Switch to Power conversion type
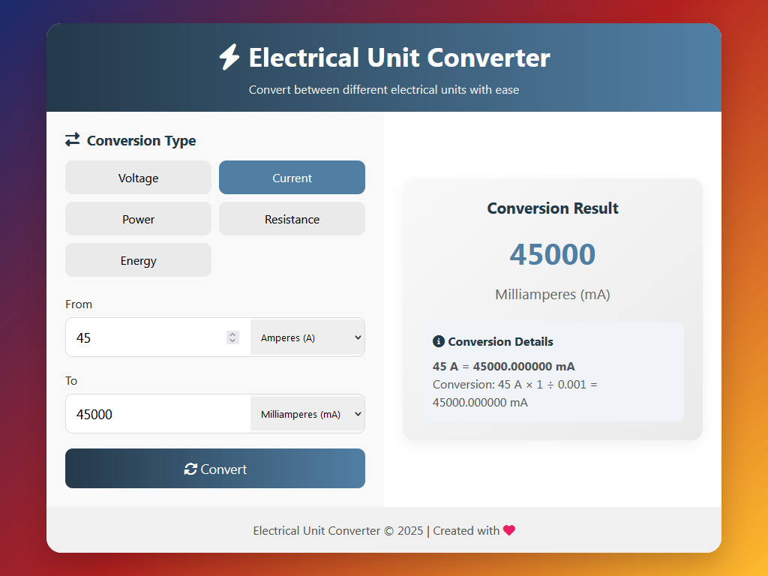 point(138,219)
